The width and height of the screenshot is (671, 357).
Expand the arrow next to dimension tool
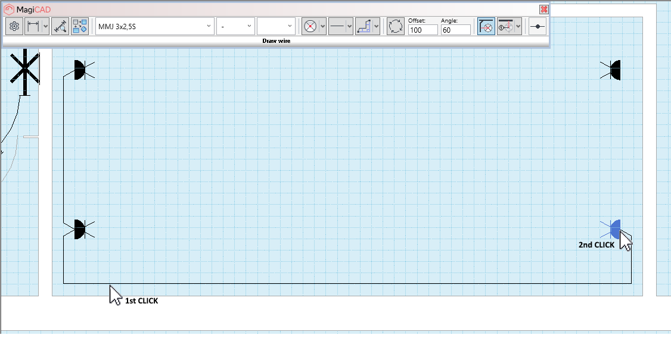[x=45, y=26]
